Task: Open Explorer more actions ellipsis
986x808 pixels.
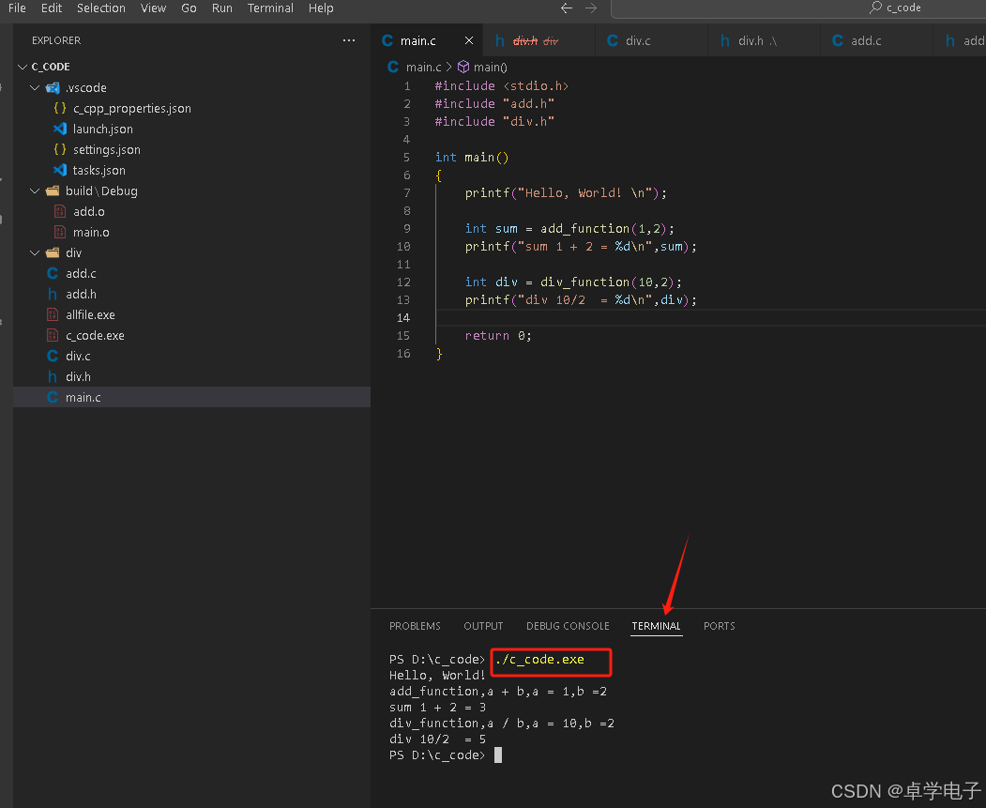Action: tap(349, 40)
